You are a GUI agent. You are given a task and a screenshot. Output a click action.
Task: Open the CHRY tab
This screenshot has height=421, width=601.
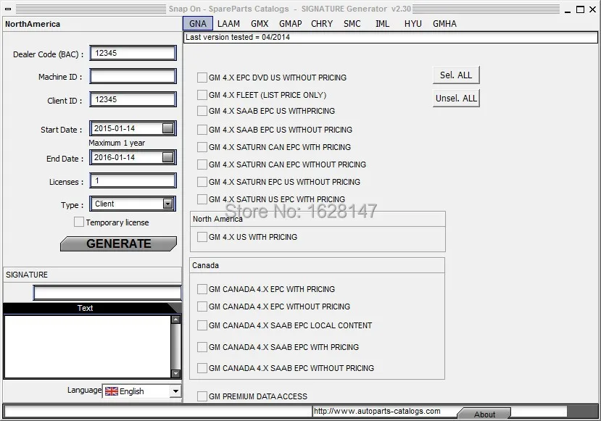pyautogui.click(x=321, y=23)
